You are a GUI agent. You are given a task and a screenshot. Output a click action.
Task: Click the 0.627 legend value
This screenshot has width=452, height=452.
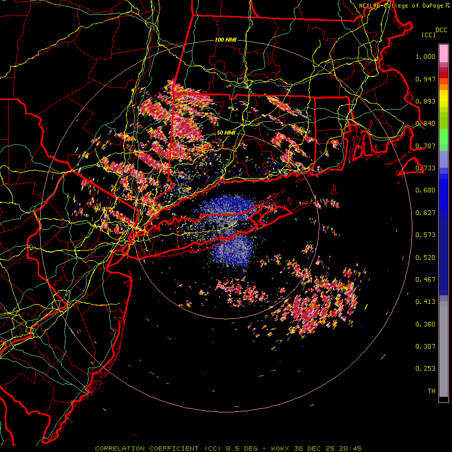click(425, 213)
